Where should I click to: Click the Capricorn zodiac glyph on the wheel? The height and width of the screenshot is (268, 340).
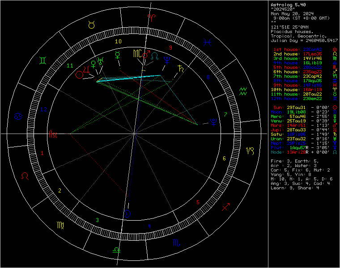click(x=250, y=151)
